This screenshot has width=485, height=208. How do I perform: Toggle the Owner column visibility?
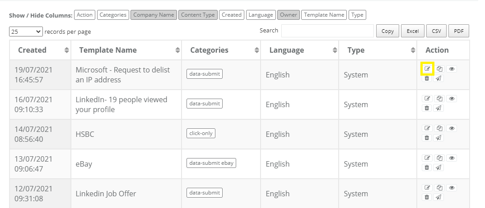288,15
